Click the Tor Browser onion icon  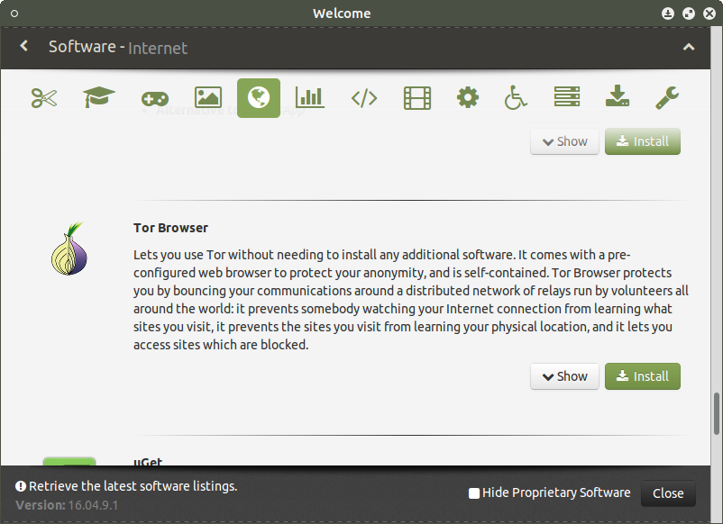(x=69, y=248)
